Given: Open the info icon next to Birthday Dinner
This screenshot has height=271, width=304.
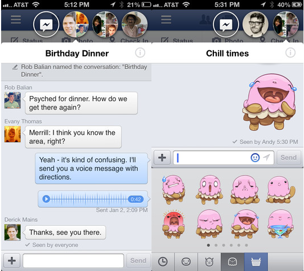Looking at the screenshot, I should point(140,53).
